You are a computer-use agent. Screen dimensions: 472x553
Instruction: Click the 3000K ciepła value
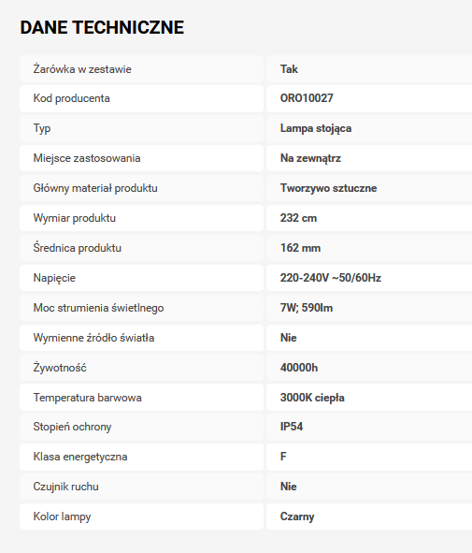click(x=312, y=398)
